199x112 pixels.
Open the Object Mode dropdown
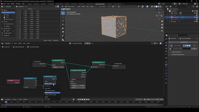pyautogui.click(x=71, y=7)
